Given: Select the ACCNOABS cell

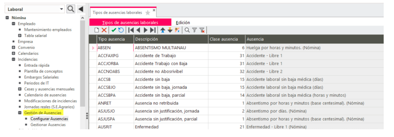Looking at the screenshot, I should (x=115, y=72).
